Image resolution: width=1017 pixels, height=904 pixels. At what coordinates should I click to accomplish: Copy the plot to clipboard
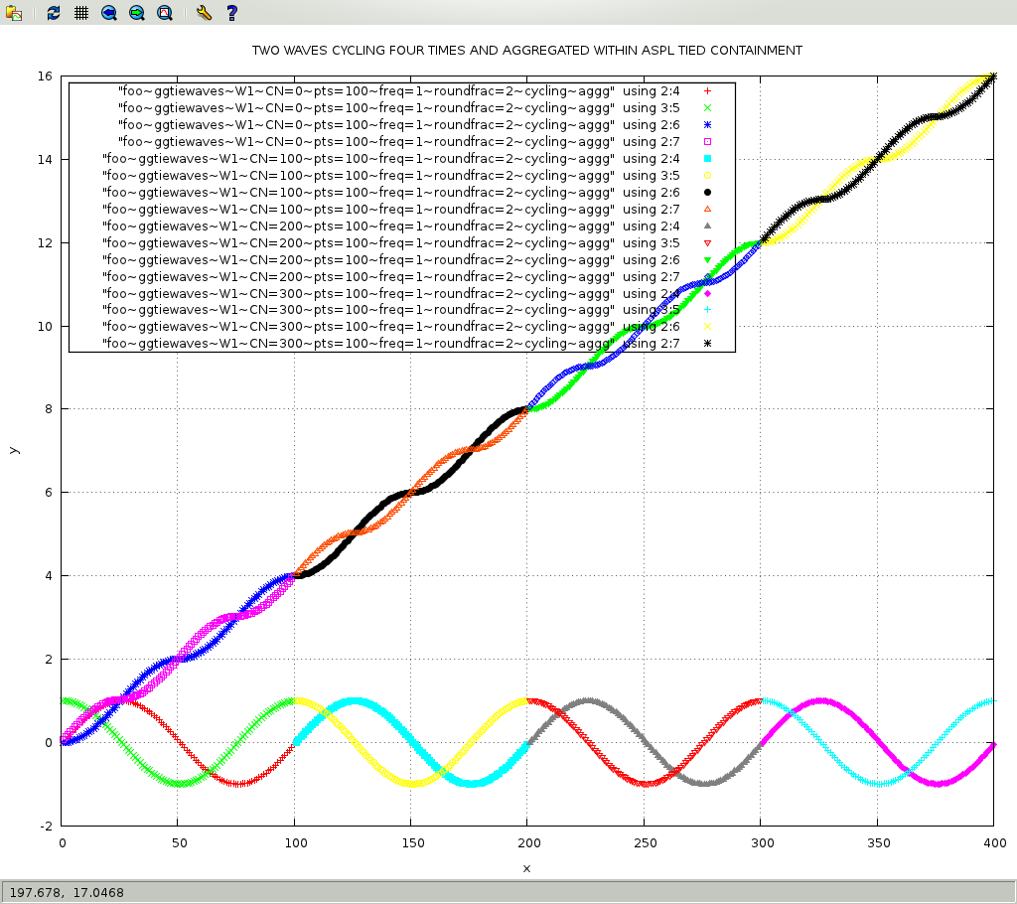pos(14,13)
